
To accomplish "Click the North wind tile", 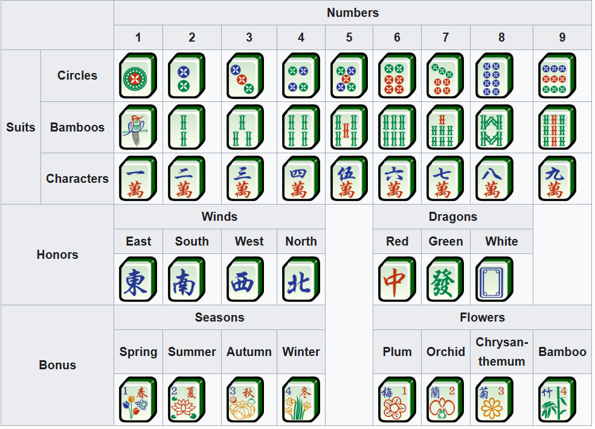I will coord(301,279).
